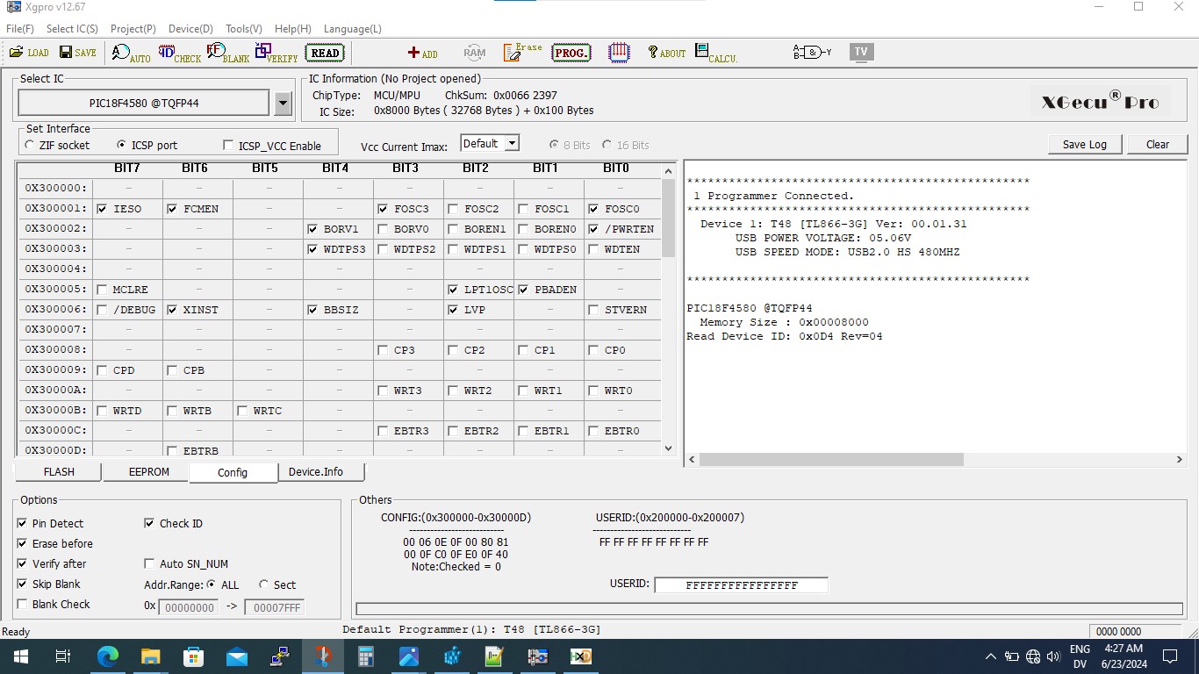Click the PIC18F4580 @TQFP44 chip select button
The width and height of the screenshot is (1199, 674).
[x=144, y=103]
